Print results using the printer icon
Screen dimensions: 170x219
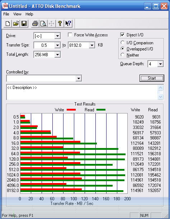pos(35,23)
